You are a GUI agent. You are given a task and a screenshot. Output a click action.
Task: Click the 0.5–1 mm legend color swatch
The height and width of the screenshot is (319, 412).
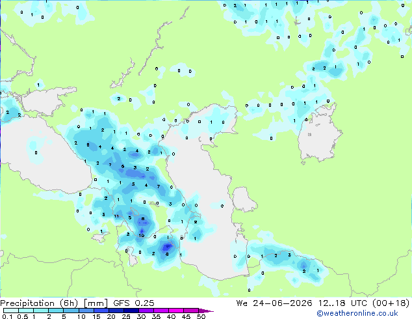point(26,311)
